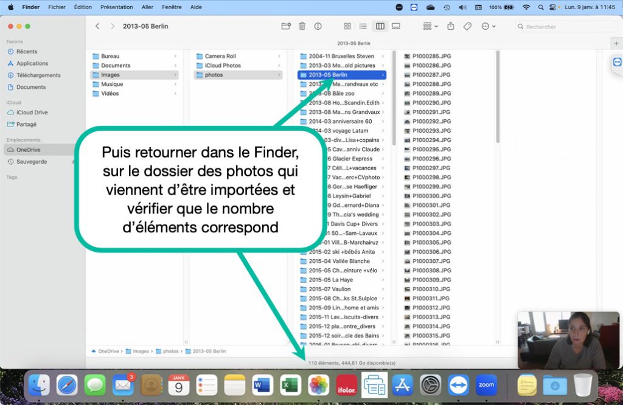This screenshot has height=405, width=623.
Task: Open the More actions ellipsis dropdown
Action: 488,26
